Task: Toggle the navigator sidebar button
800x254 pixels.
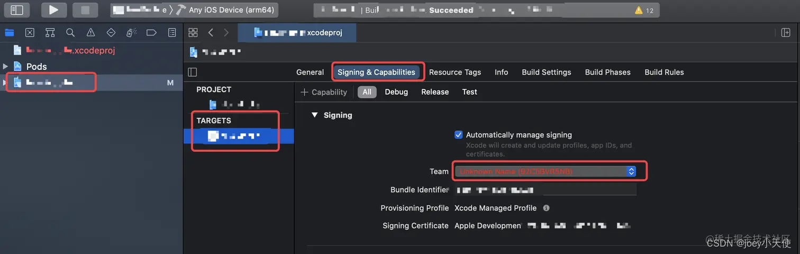Action: tap(17, 10)
